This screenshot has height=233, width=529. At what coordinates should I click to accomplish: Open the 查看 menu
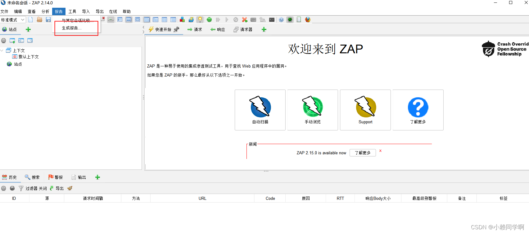tap(32, 11)
